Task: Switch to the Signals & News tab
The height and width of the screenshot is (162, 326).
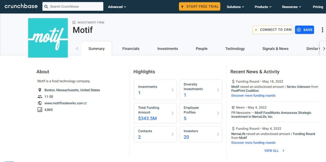Action: tap(275, 49)
